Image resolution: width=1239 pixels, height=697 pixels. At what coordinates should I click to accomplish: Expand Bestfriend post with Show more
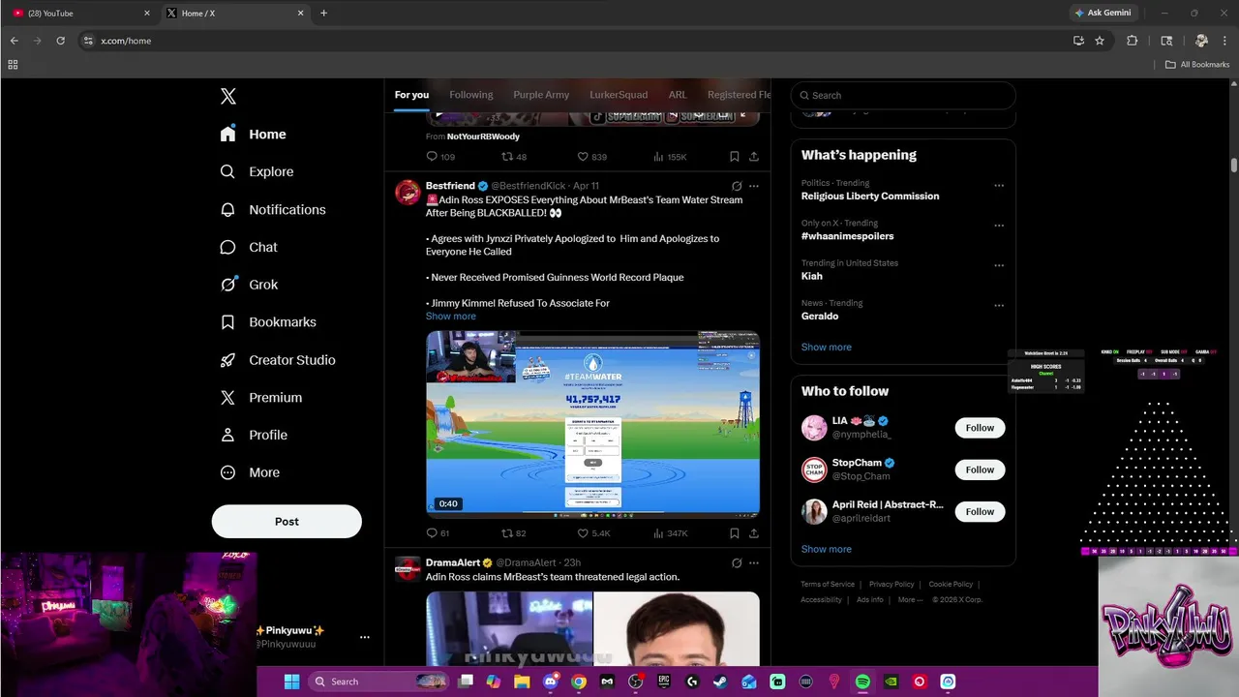451,317
